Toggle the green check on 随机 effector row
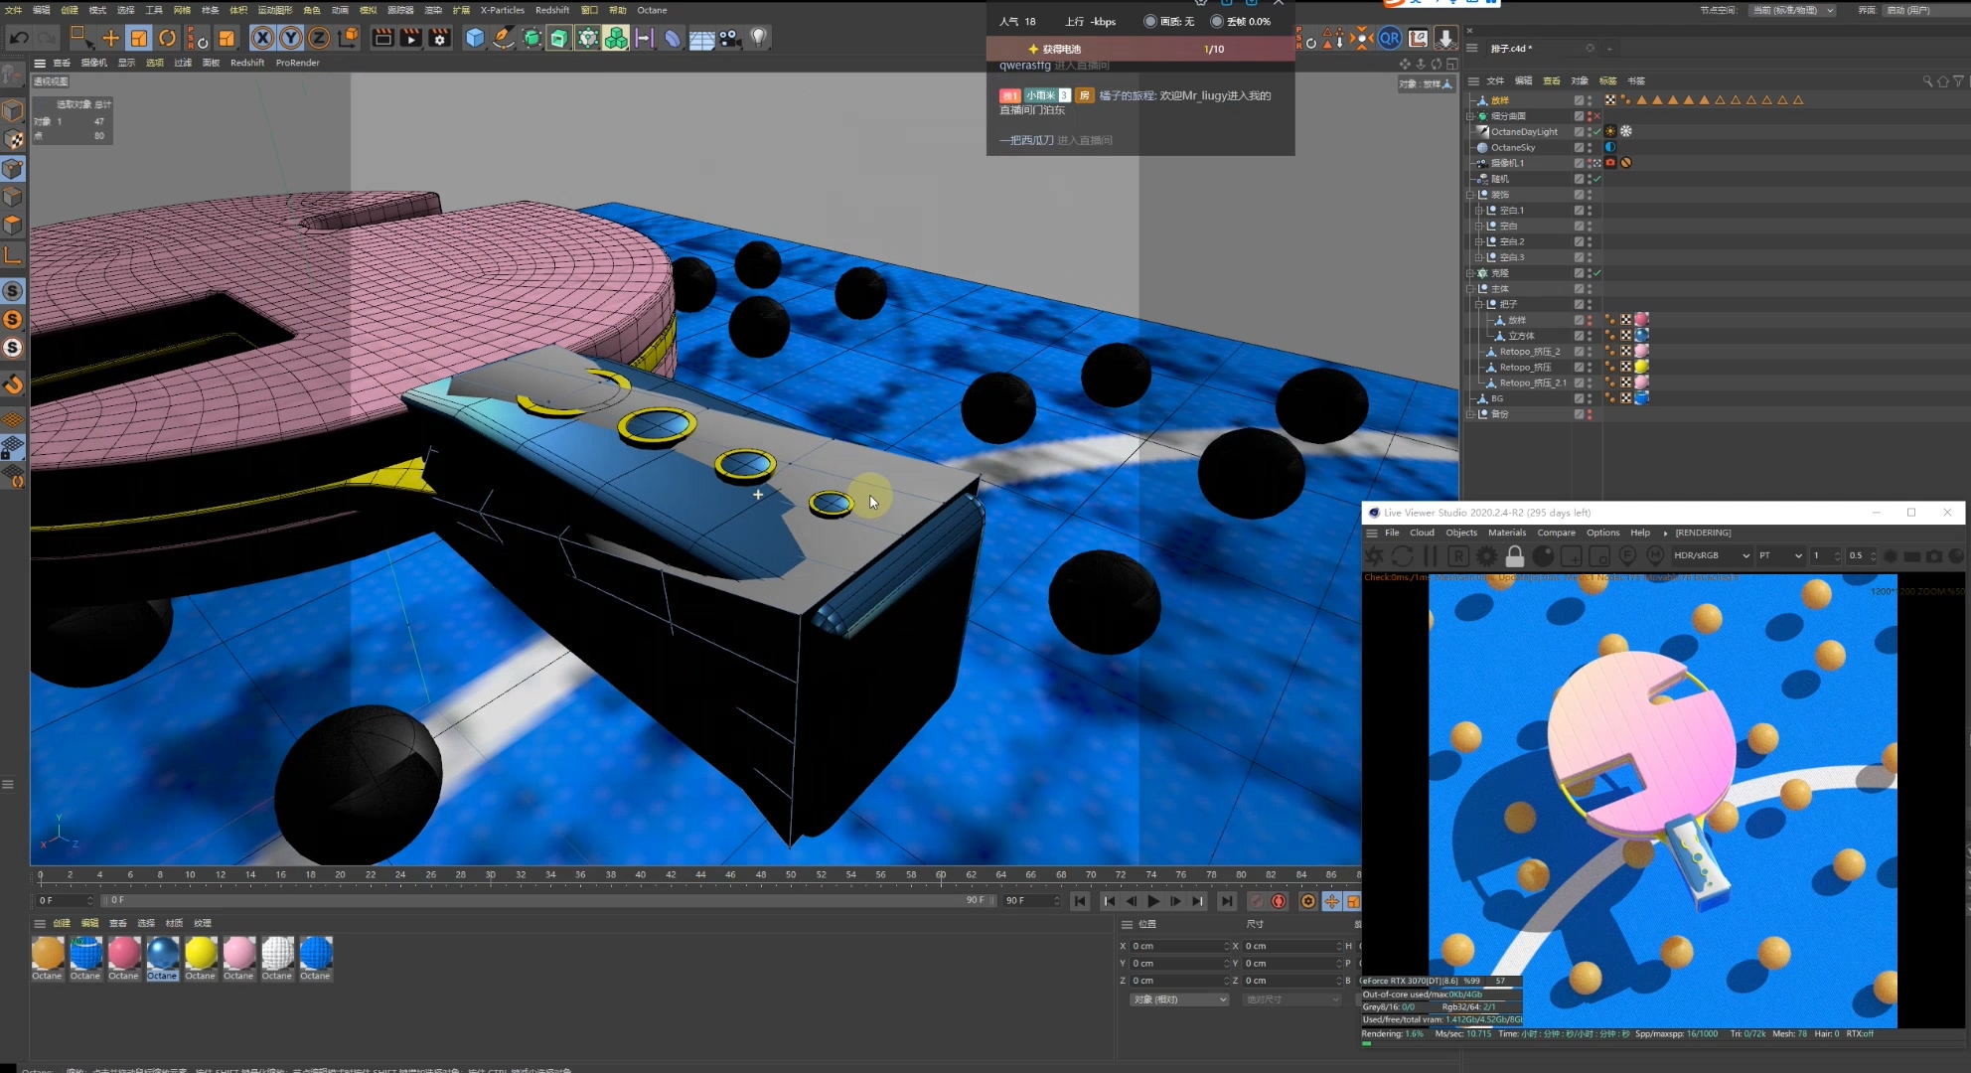Viewport: 1971px width, 1073px height. (x=1597, y=179)
